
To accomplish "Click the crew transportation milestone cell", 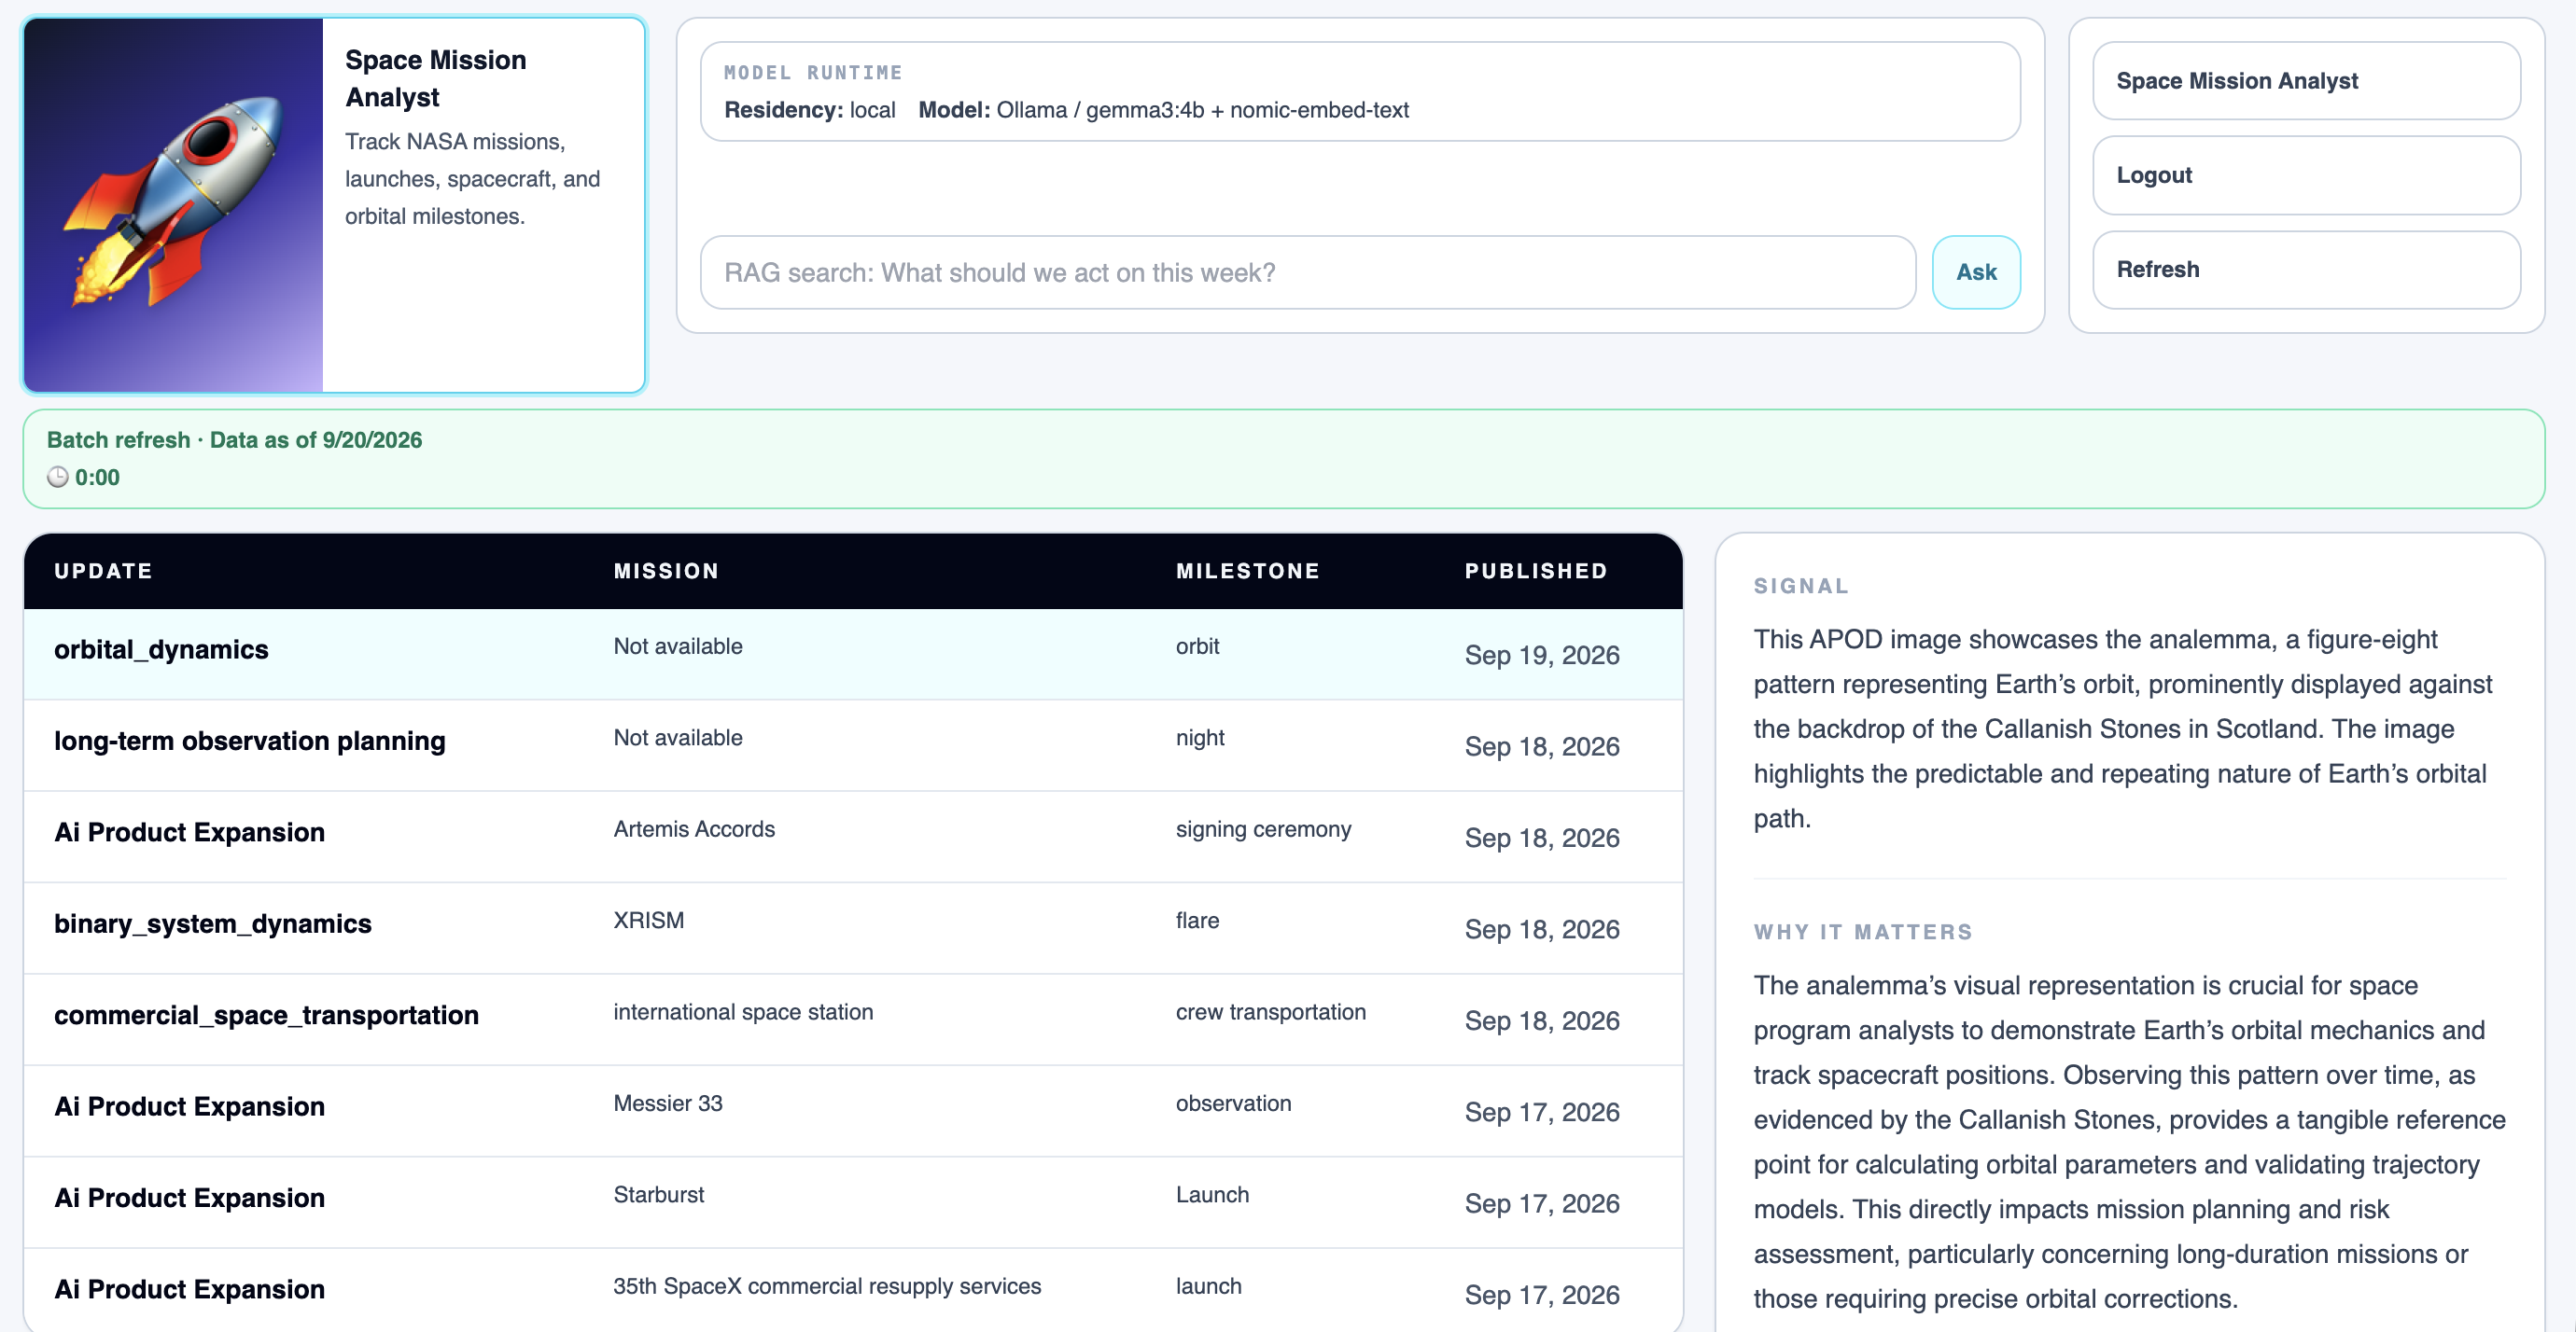I will tap(1270, 1011).
